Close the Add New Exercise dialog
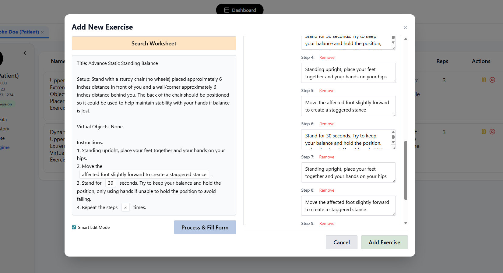503x273 pixels. 405,28
